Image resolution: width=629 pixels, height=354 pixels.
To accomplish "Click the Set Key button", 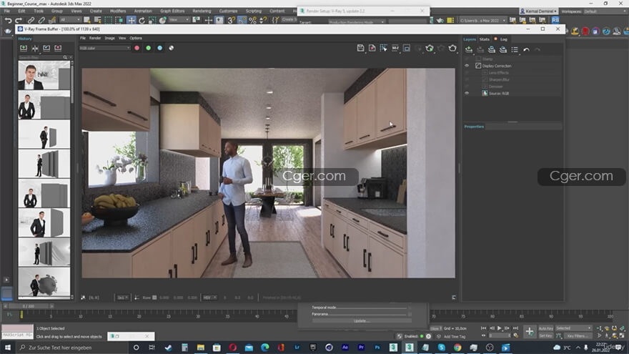I will pos(545,336).
